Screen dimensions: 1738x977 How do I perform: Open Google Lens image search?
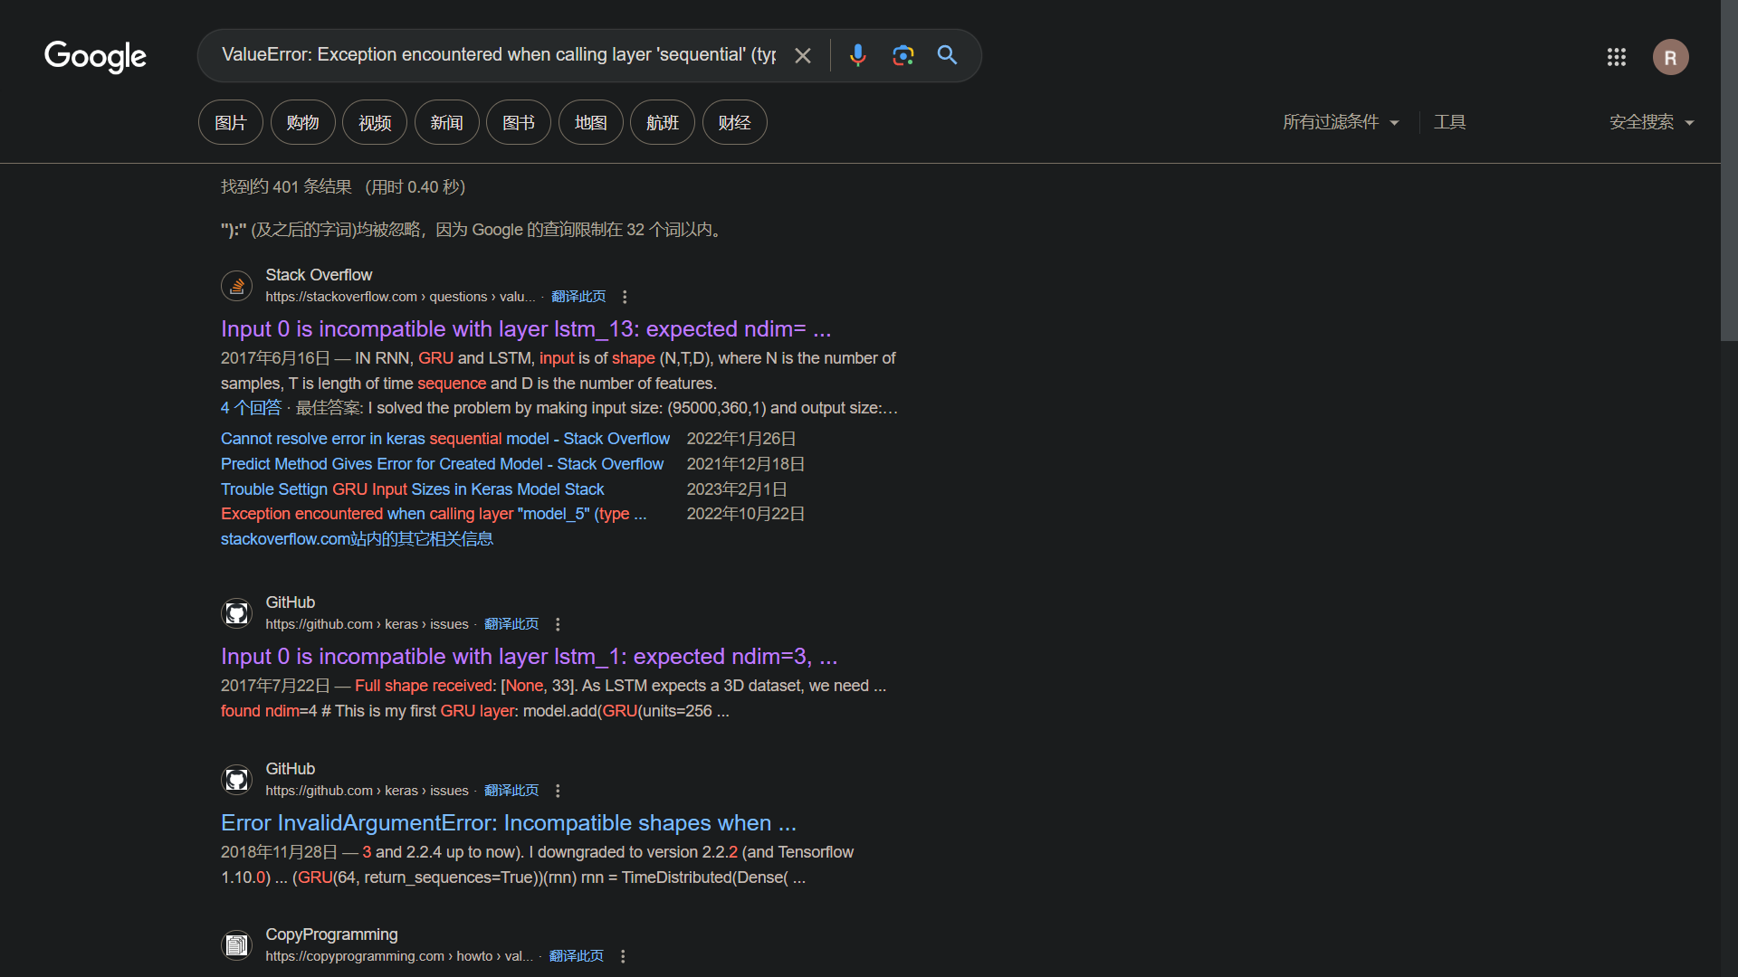coord(902,55)
